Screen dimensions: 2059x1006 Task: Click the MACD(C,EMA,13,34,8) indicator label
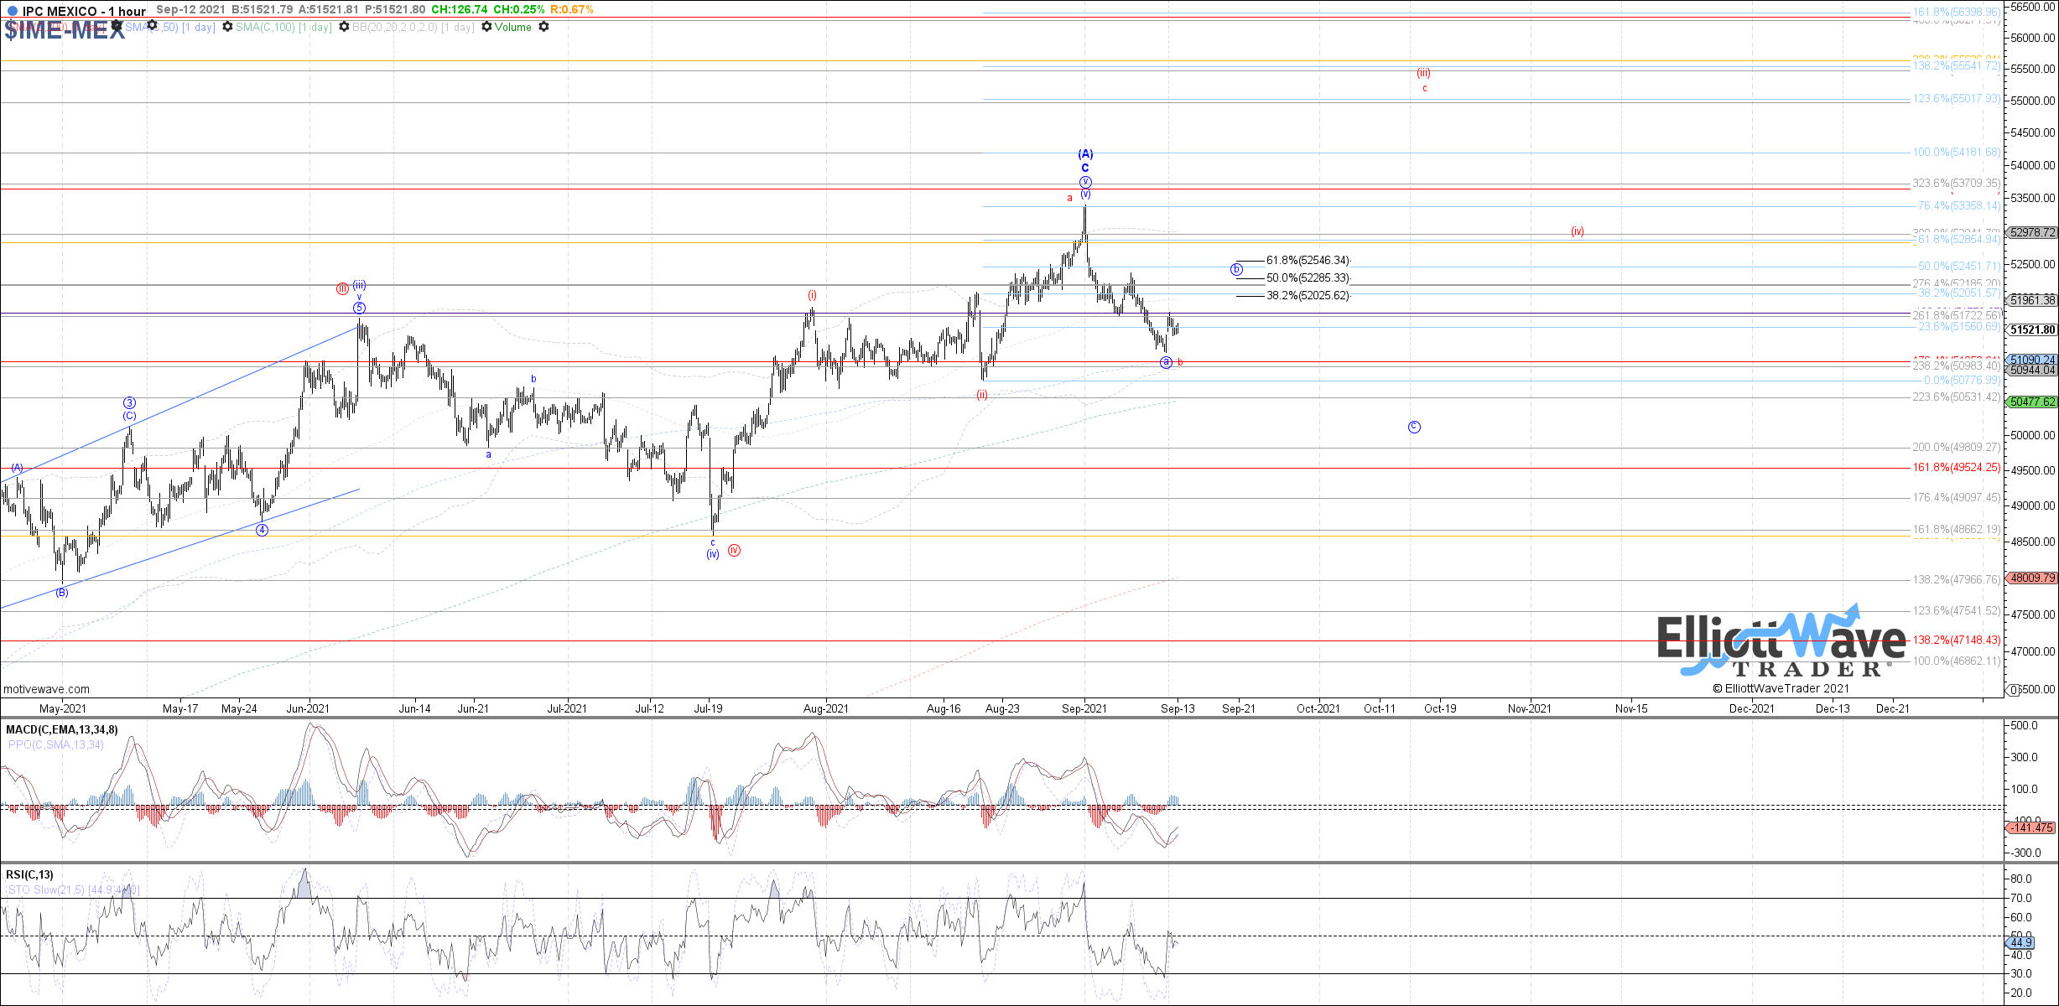pyautogui.click(x=62, y=729)
